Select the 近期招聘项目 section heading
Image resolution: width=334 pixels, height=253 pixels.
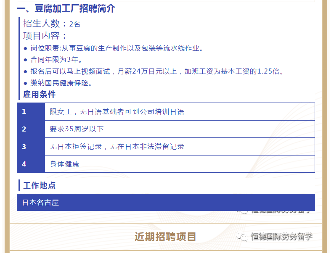(165, 237)
